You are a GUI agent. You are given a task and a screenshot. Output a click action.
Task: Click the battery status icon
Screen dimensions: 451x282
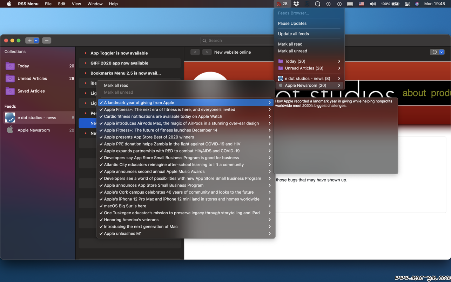click(395, 4)
